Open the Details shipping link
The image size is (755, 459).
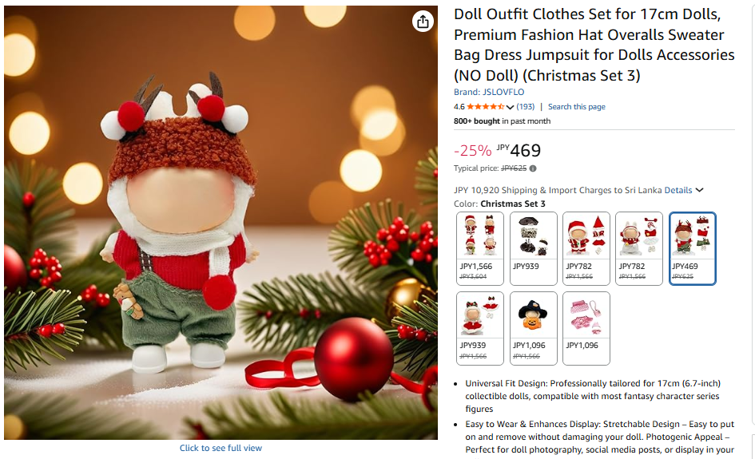point(678,190)
